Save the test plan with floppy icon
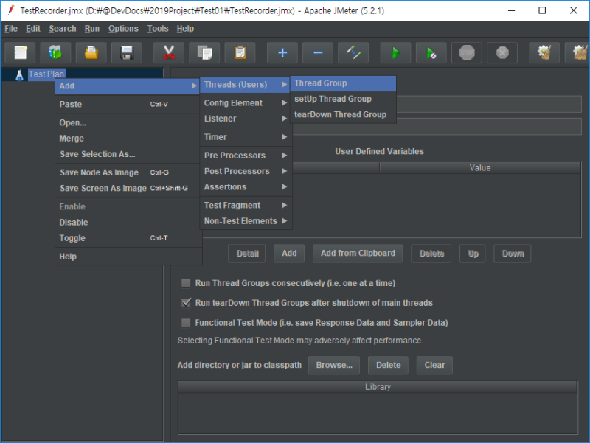Image resolution: width=590 pixels, height=443 pixels. coord(127,52)
